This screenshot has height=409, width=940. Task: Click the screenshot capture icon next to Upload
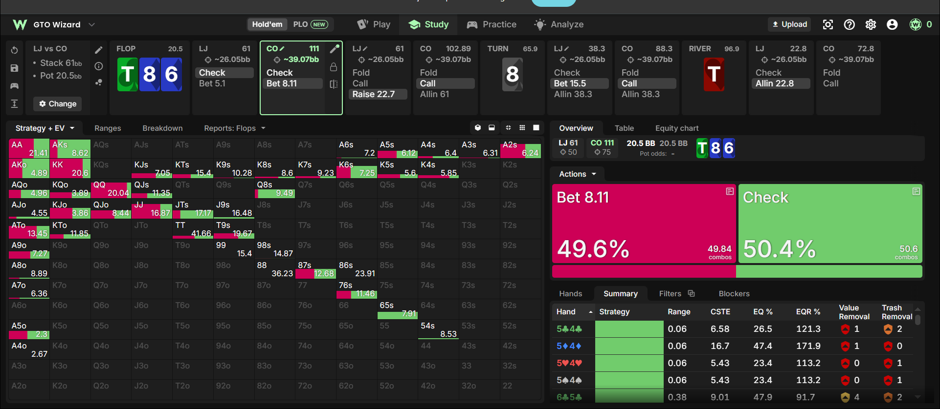(x=828, y=24)
